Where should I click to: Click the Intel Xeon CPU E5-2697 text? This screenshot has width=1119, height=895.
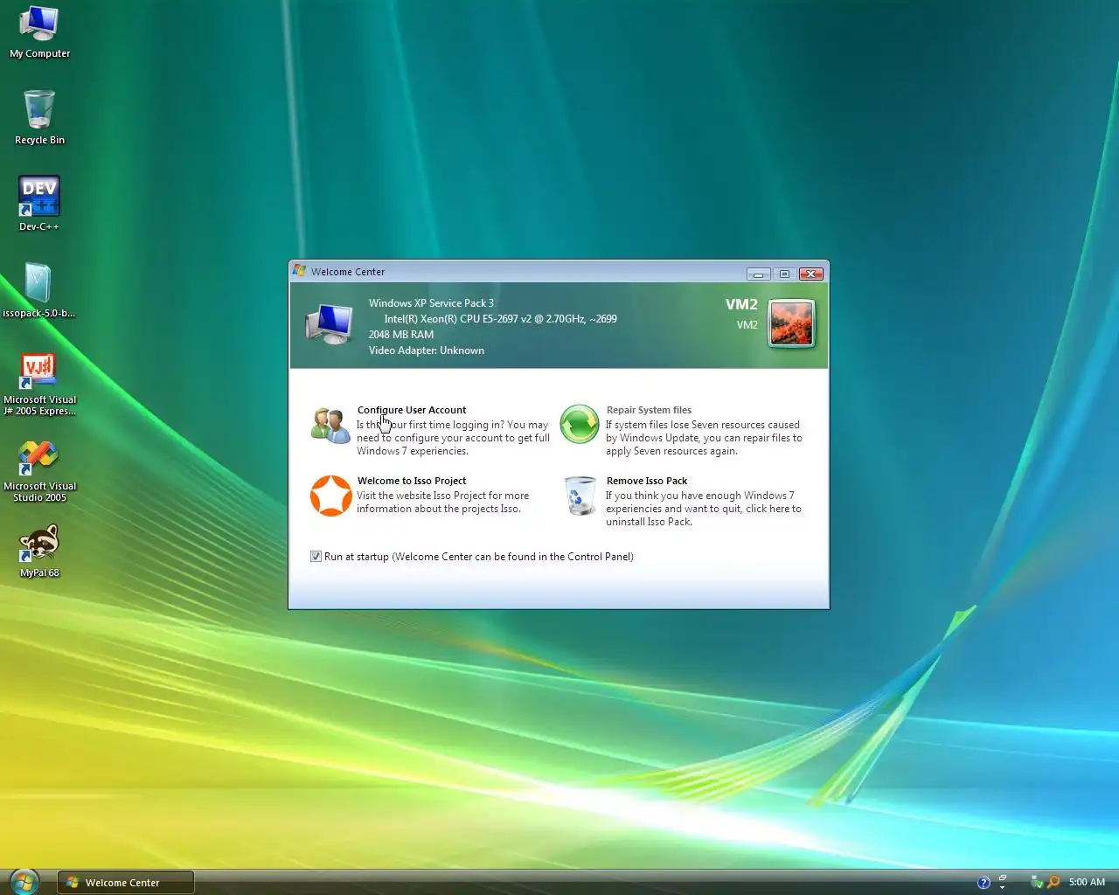(501, 319)
